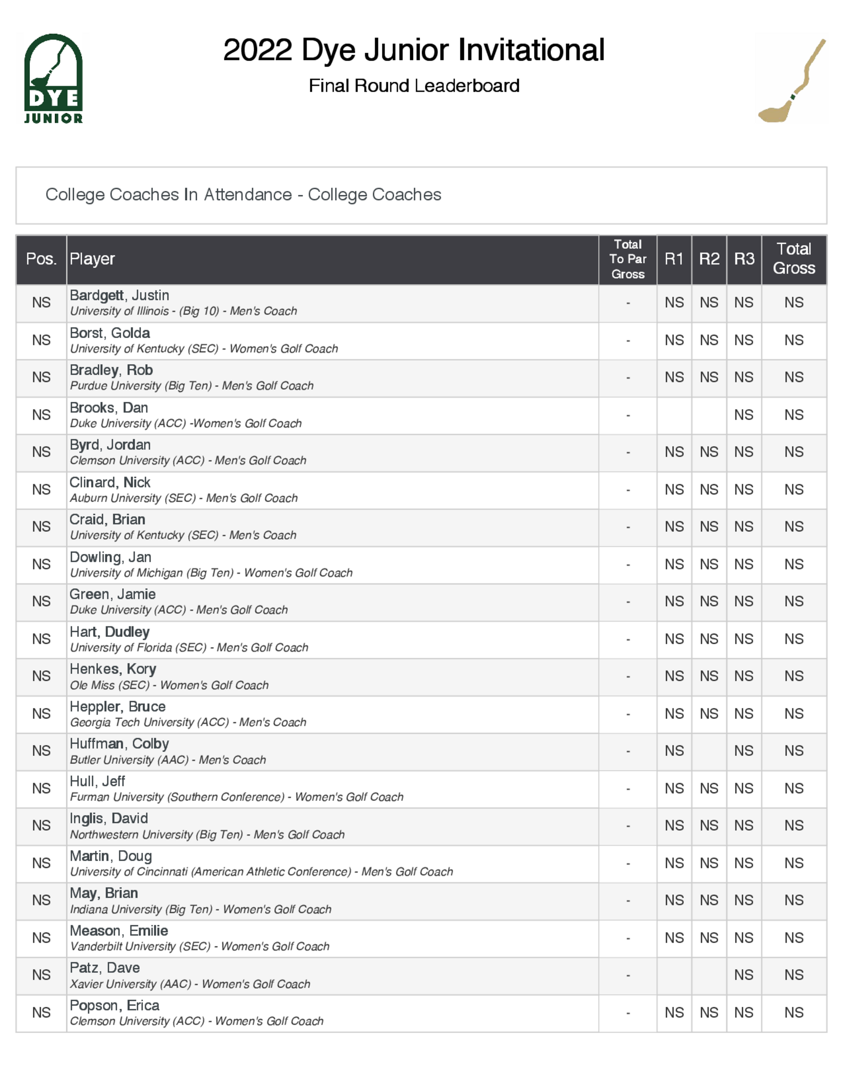The image size is (843, 1091).
Task: Click the Final Round Leaderboard subtitle
Action: 413,86
